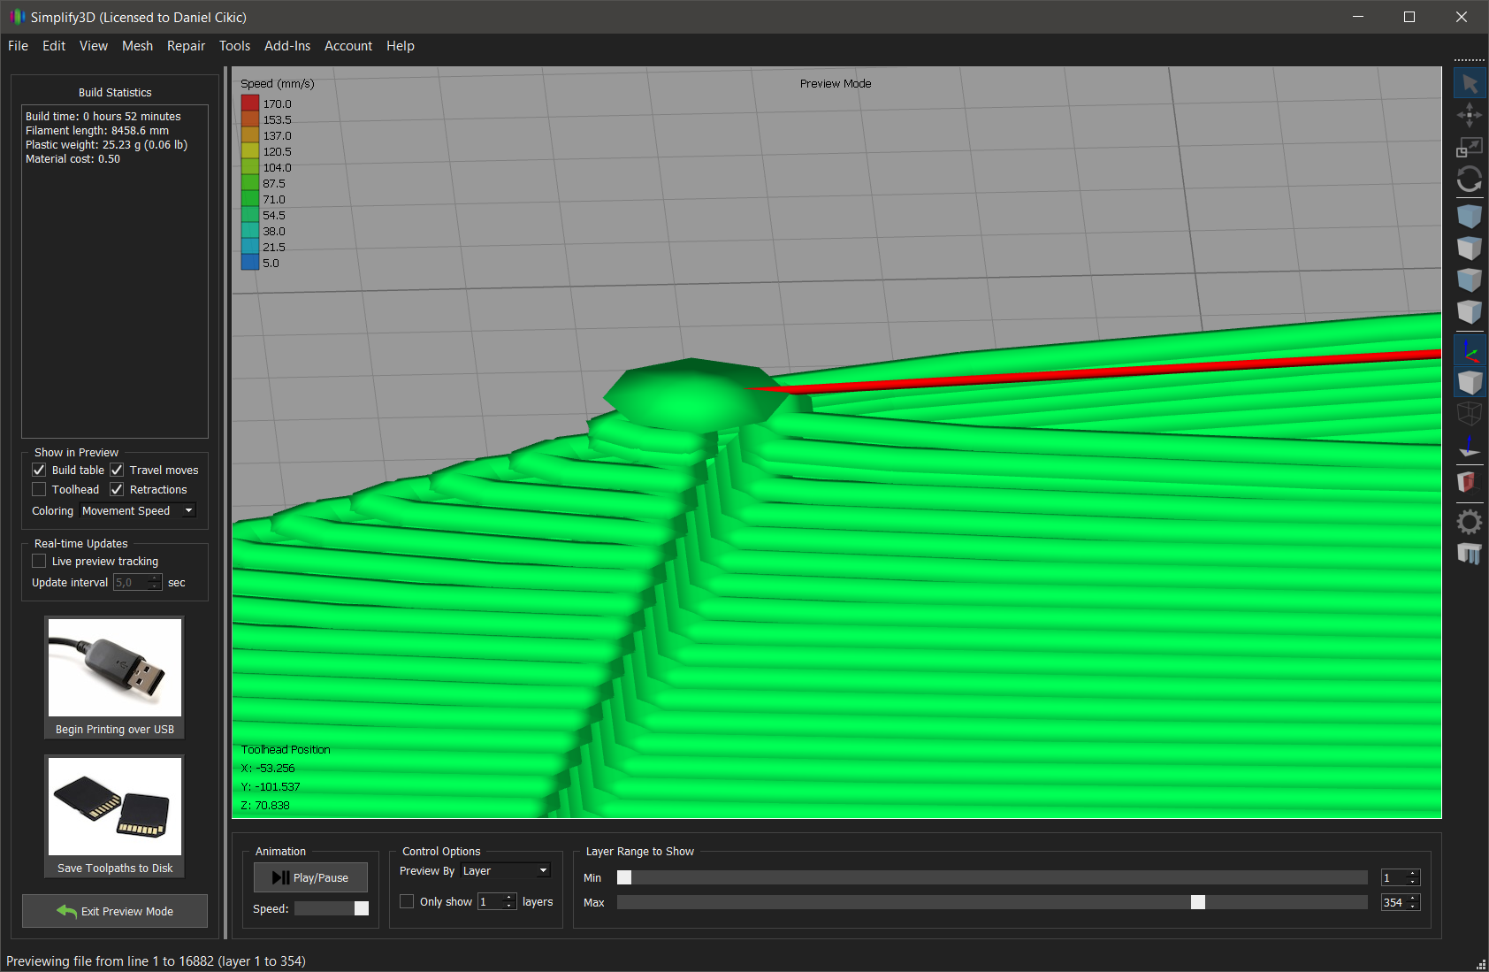Image resolution: width=1489 pixels, height=972 pixels.
Task: Open process settings gear icon
Action: pyautogui.click(x=1470, y=522)
